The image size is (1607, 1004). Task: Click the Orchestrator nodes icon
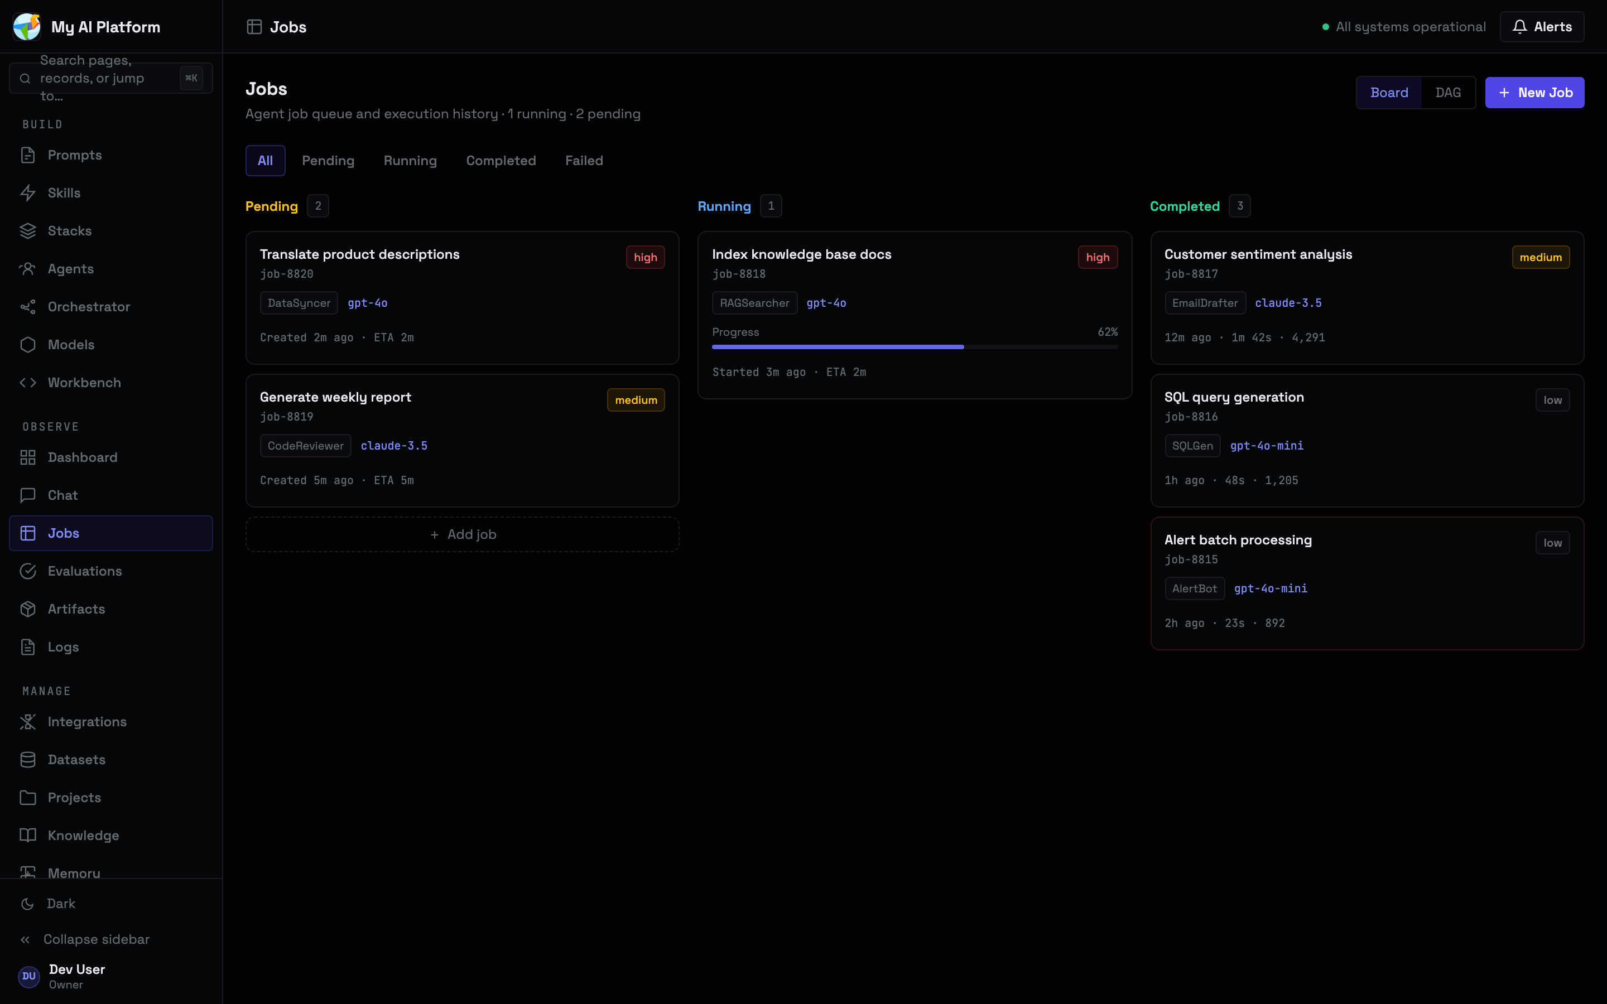(28, 306)
